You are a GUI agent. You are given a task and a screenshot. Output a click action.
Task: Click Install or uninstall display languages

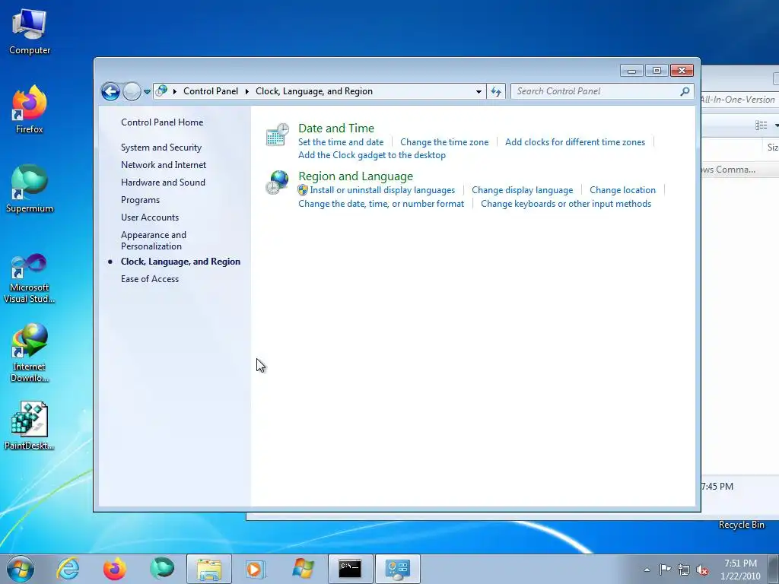tap(382, 190)
